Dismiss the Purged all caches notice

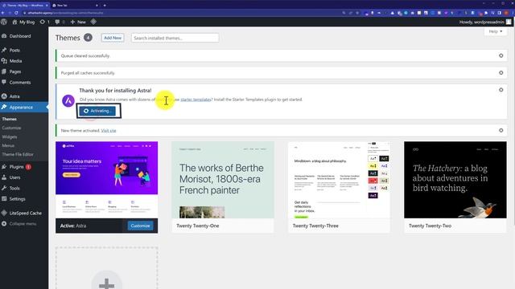coord(501,73)
